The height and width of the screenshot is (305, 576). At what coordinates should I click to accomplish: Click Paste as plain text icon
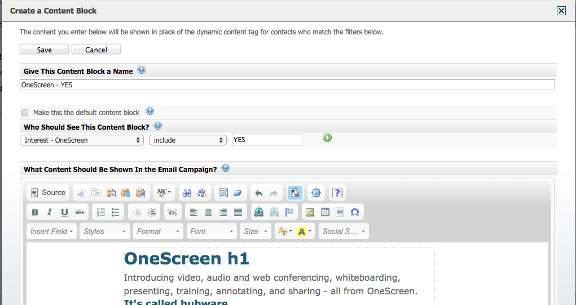tap(126, 193)
